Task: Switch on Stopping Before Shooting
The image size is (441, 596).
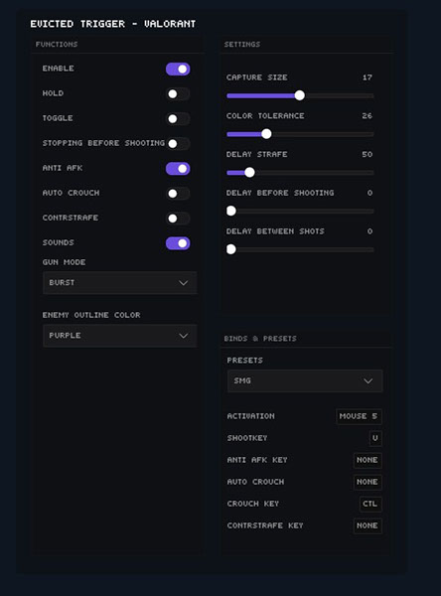Action: tap(178, 144)
